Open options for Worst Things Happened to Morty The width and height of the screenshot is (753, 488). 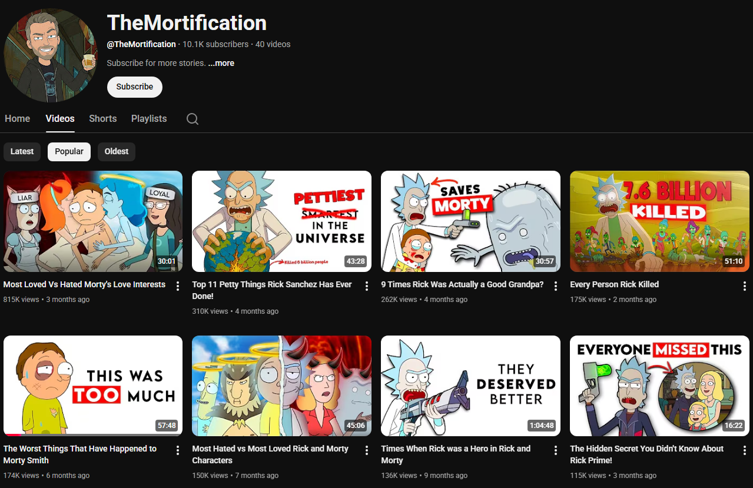(178, 450)
